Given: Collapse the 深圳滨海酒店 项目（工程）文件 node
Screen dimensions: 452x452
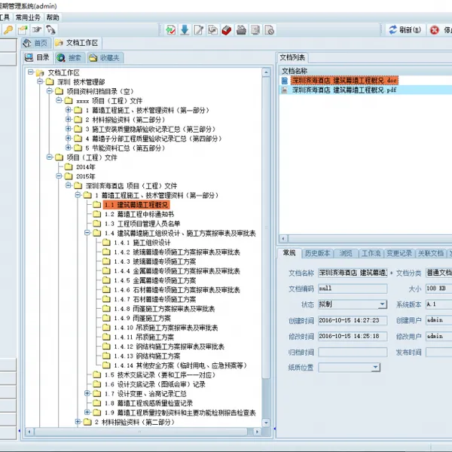Looking at the screenshot, I should tap(69, 185).
